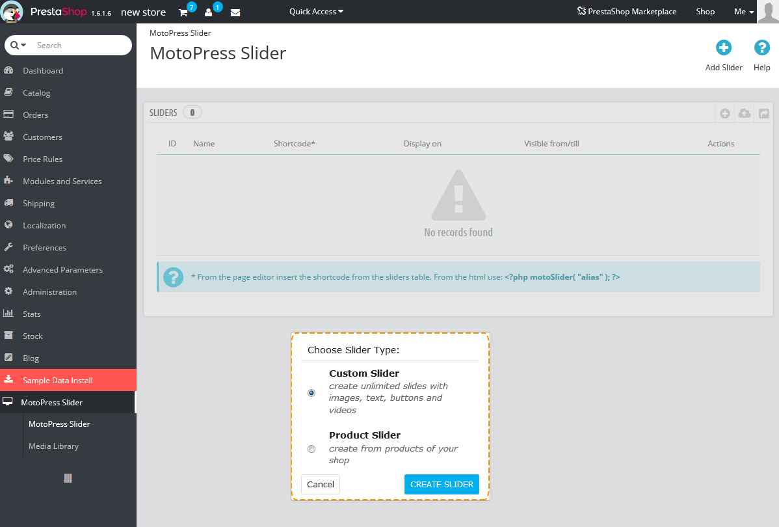Click the Advanced Parameters gears icon

coord(8,269)
